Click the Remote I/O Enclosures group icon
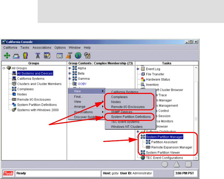 tap(14, 99)
